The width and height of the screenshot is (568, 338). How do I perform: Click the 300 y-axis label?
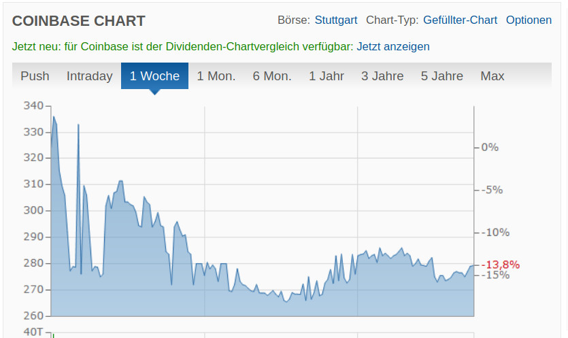click(33, 210)
